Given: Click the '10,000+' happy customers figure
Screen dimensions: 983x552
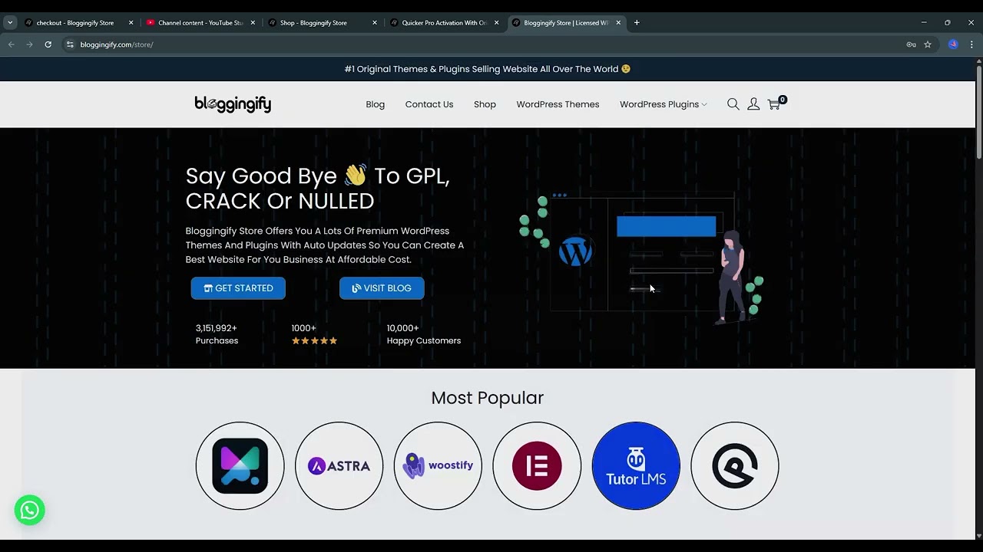Looking at the screenshot, I should tap(402, 328).
